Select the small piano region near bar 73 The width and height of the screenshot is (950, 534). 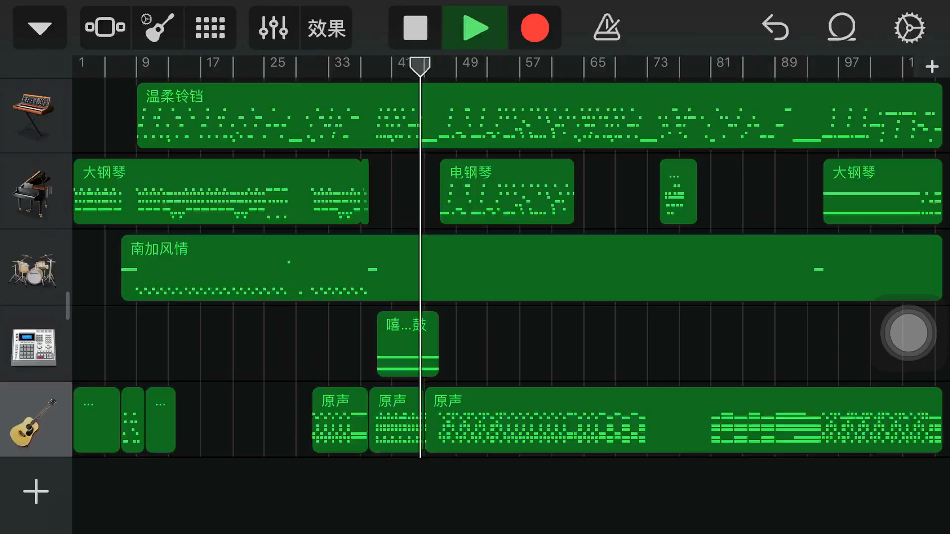[678, 191]
